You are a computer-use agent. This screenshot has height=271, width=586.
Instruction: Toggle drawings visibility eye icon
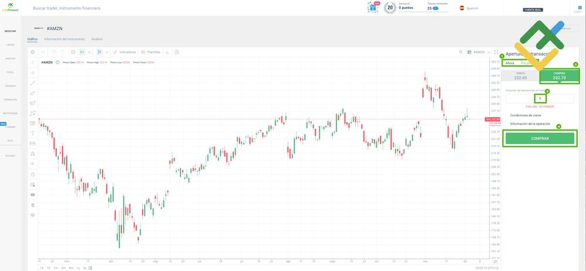pyautogui.click(x=32, y=194)
